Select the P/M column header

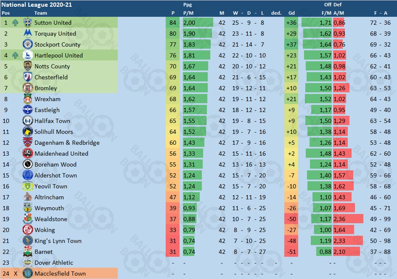(188, 13)
